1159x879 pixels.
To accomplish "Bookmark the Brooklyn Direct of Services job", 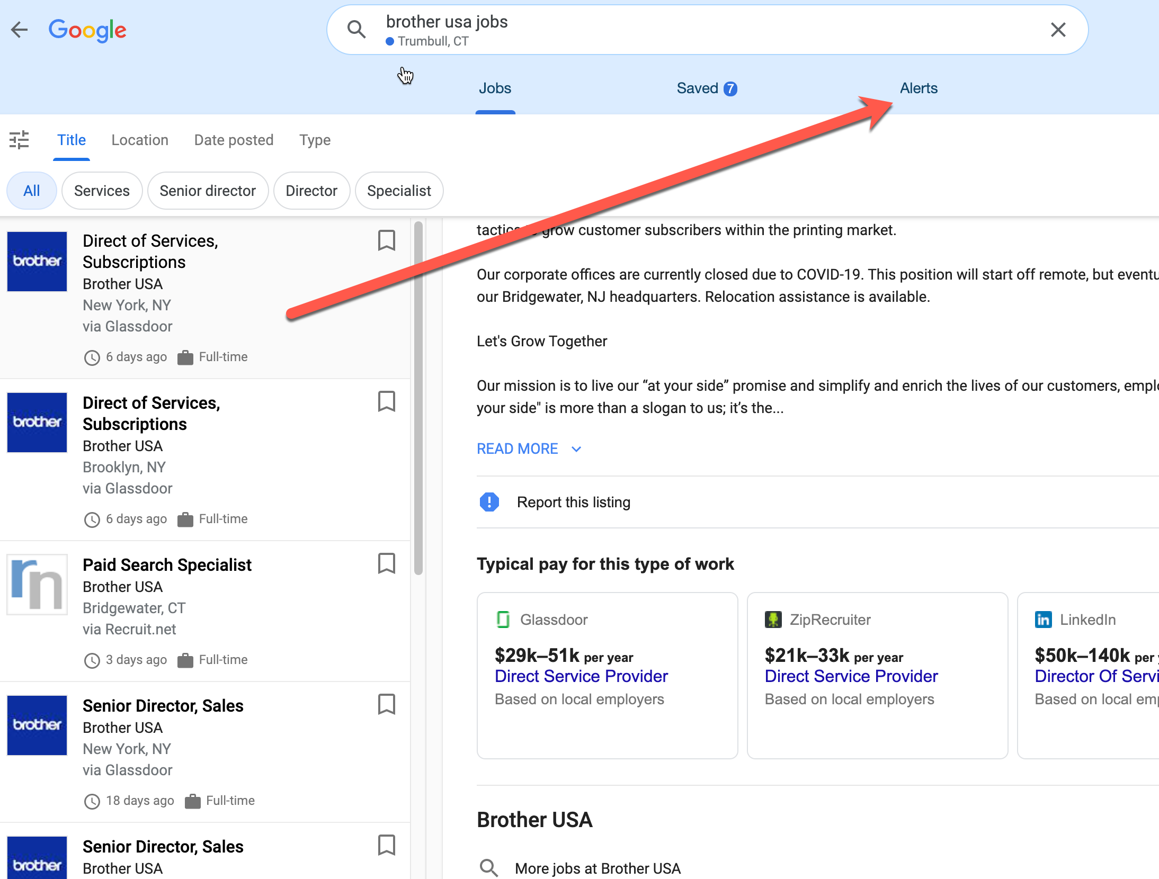I will (387, 401).
